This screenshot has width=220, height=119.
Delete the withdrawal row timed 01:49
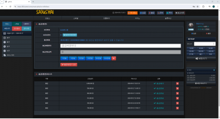178,98
